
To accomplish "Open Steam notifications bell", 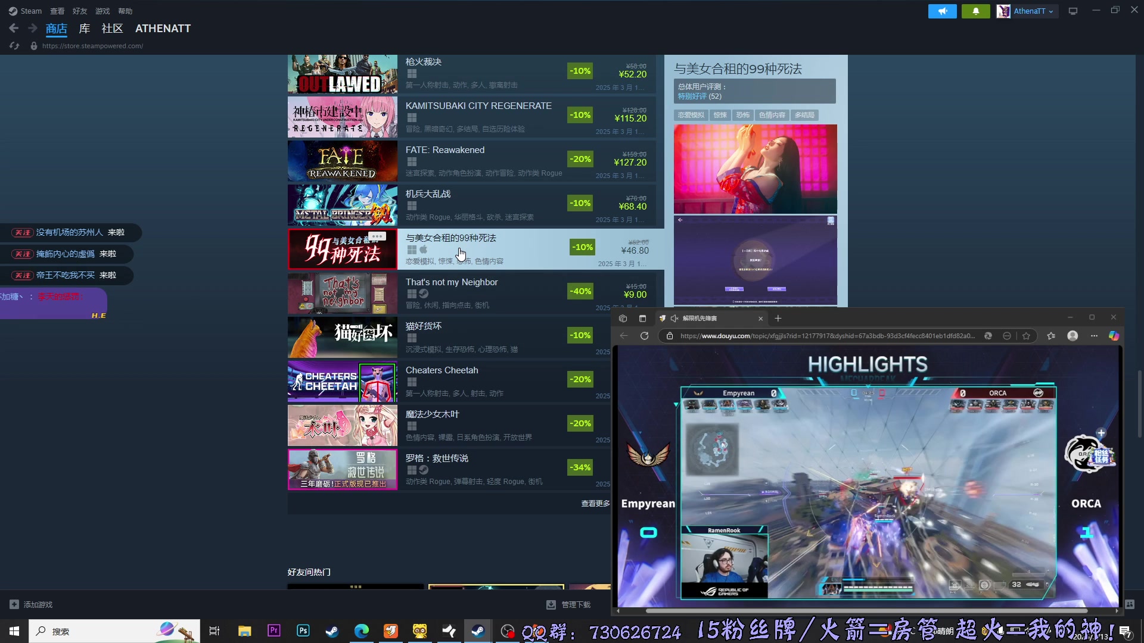I will pos(975,11).
